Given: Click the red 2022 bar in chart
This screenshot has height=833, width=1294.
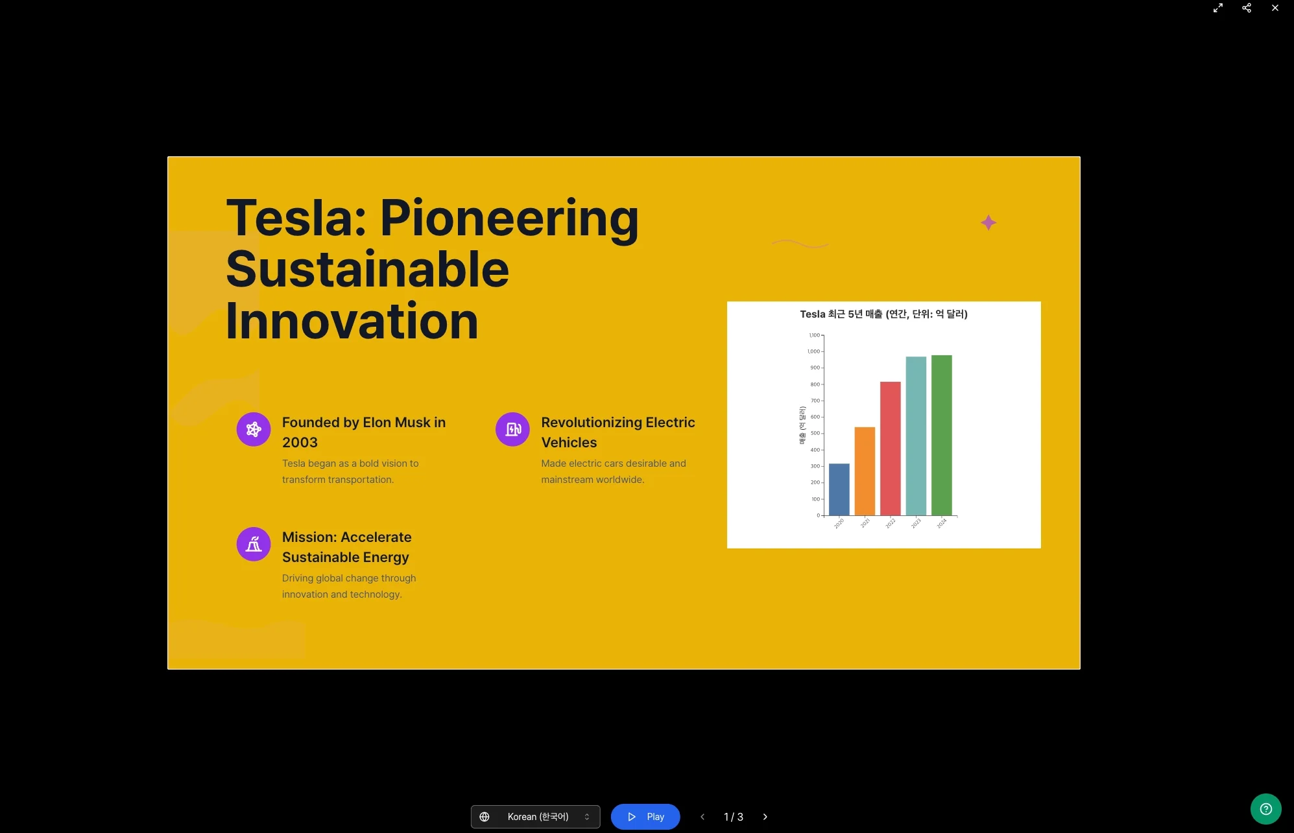Looking at the screenshot, I should pos(890,449).
